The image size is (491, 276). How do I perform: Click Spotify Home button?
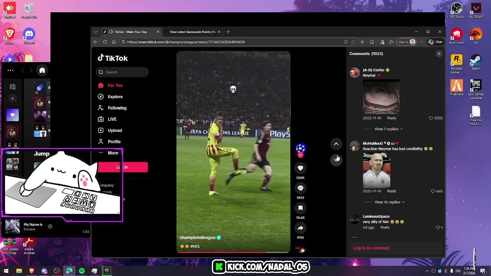coord(42,70)
